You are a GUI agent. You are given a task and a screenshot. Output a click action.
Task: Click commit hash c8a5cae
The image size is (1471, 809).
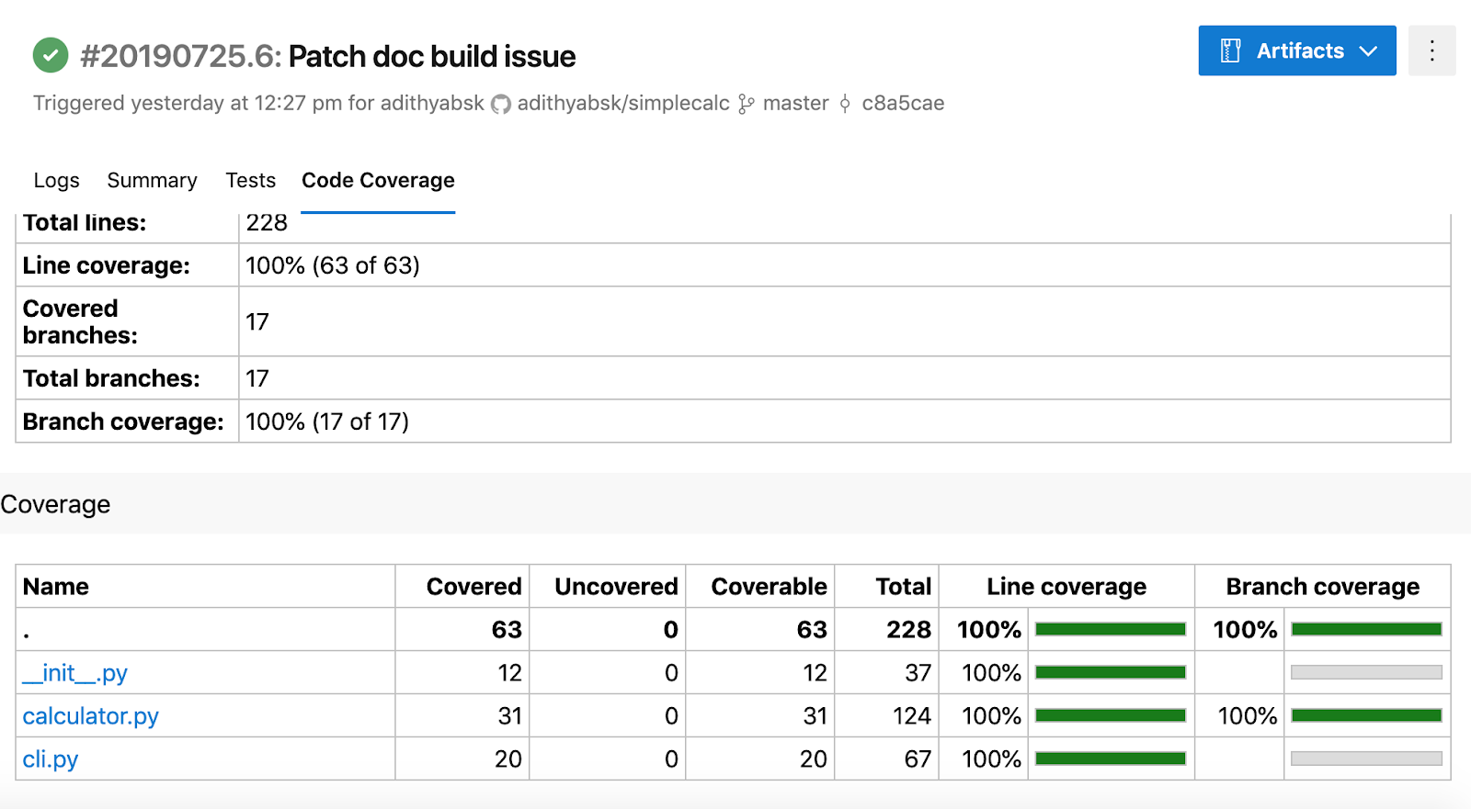tap(903, 103)
